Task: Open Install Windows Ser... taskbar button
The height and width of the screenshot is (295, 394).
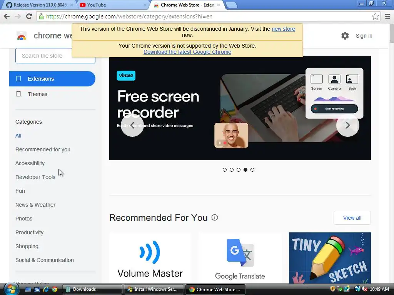Action: point(154,289)
